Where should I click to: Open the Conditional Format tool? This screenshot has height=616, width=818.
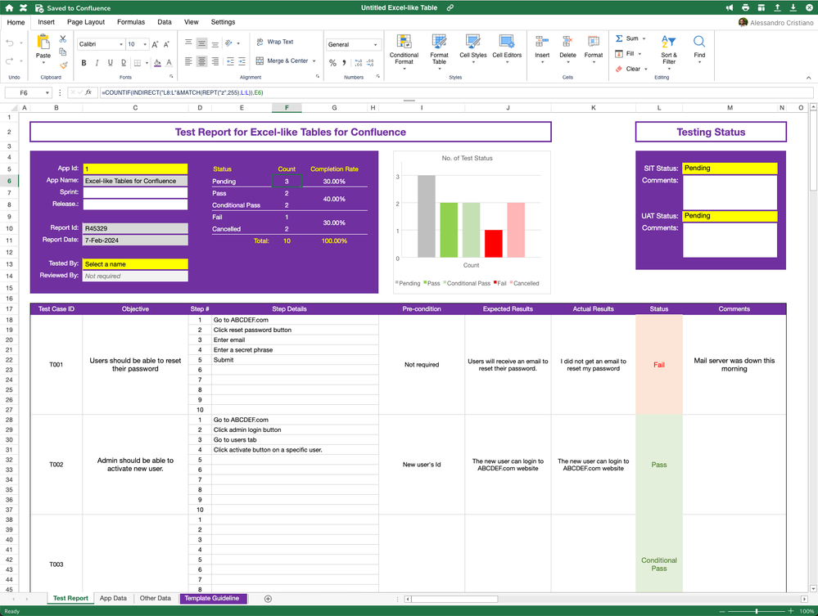click(404, 51)
